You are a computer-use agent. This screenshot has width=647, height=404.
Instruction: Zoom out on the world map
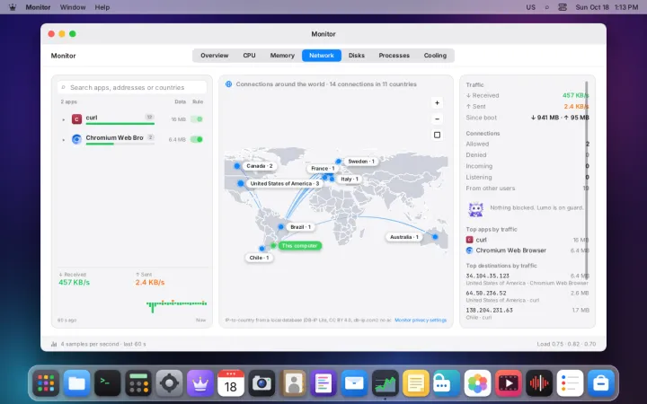pos(437,119)
